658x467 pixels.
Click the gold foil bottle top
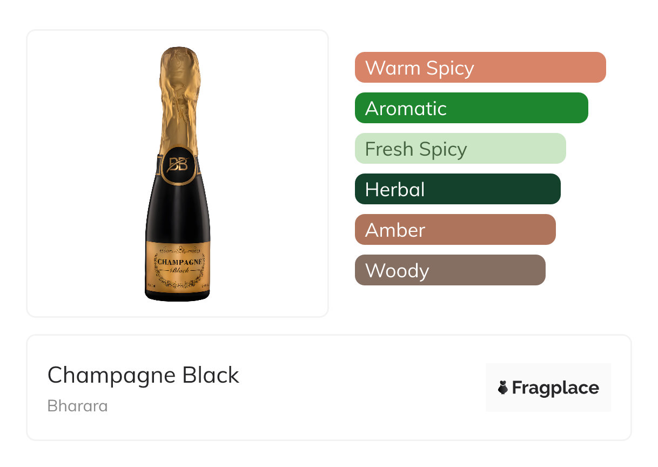click(x=179, y=97)
